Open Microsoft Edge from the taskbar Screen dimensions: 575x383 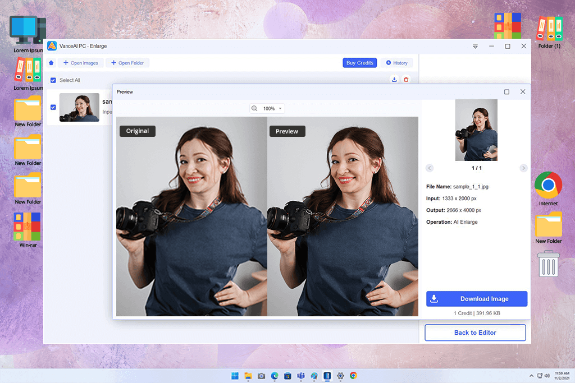pyautogui.click(x=274, y=376)
